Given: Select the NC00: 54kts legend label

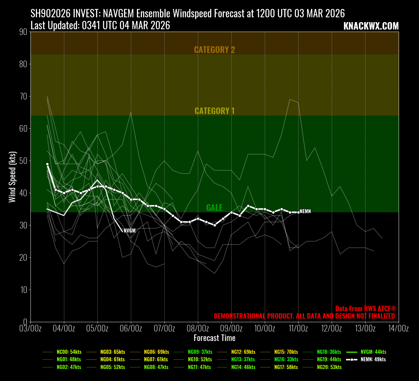Looking at the screenshot, I should point(69,352).
